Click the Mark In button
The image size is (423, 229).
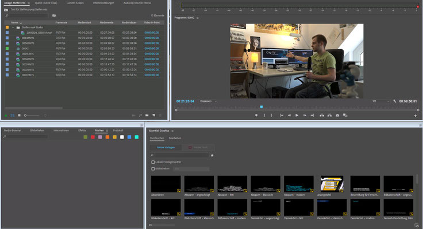click(x=264, y=115)
